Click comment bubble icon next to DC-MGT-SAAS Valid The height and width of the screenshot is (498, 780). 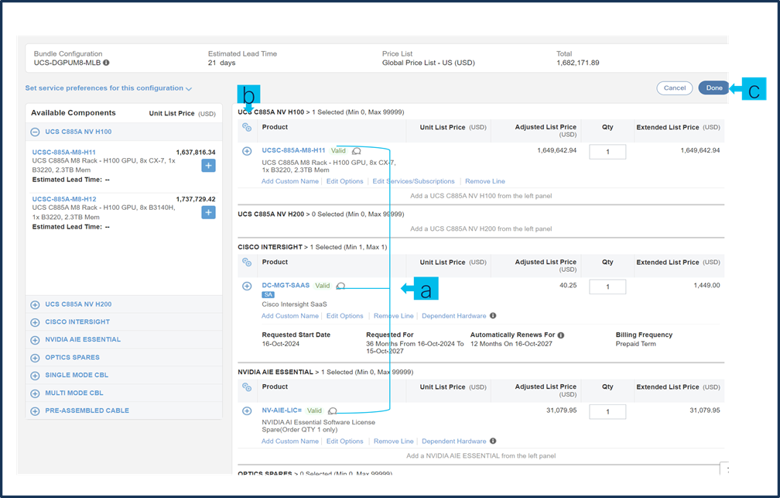(340, 286)
